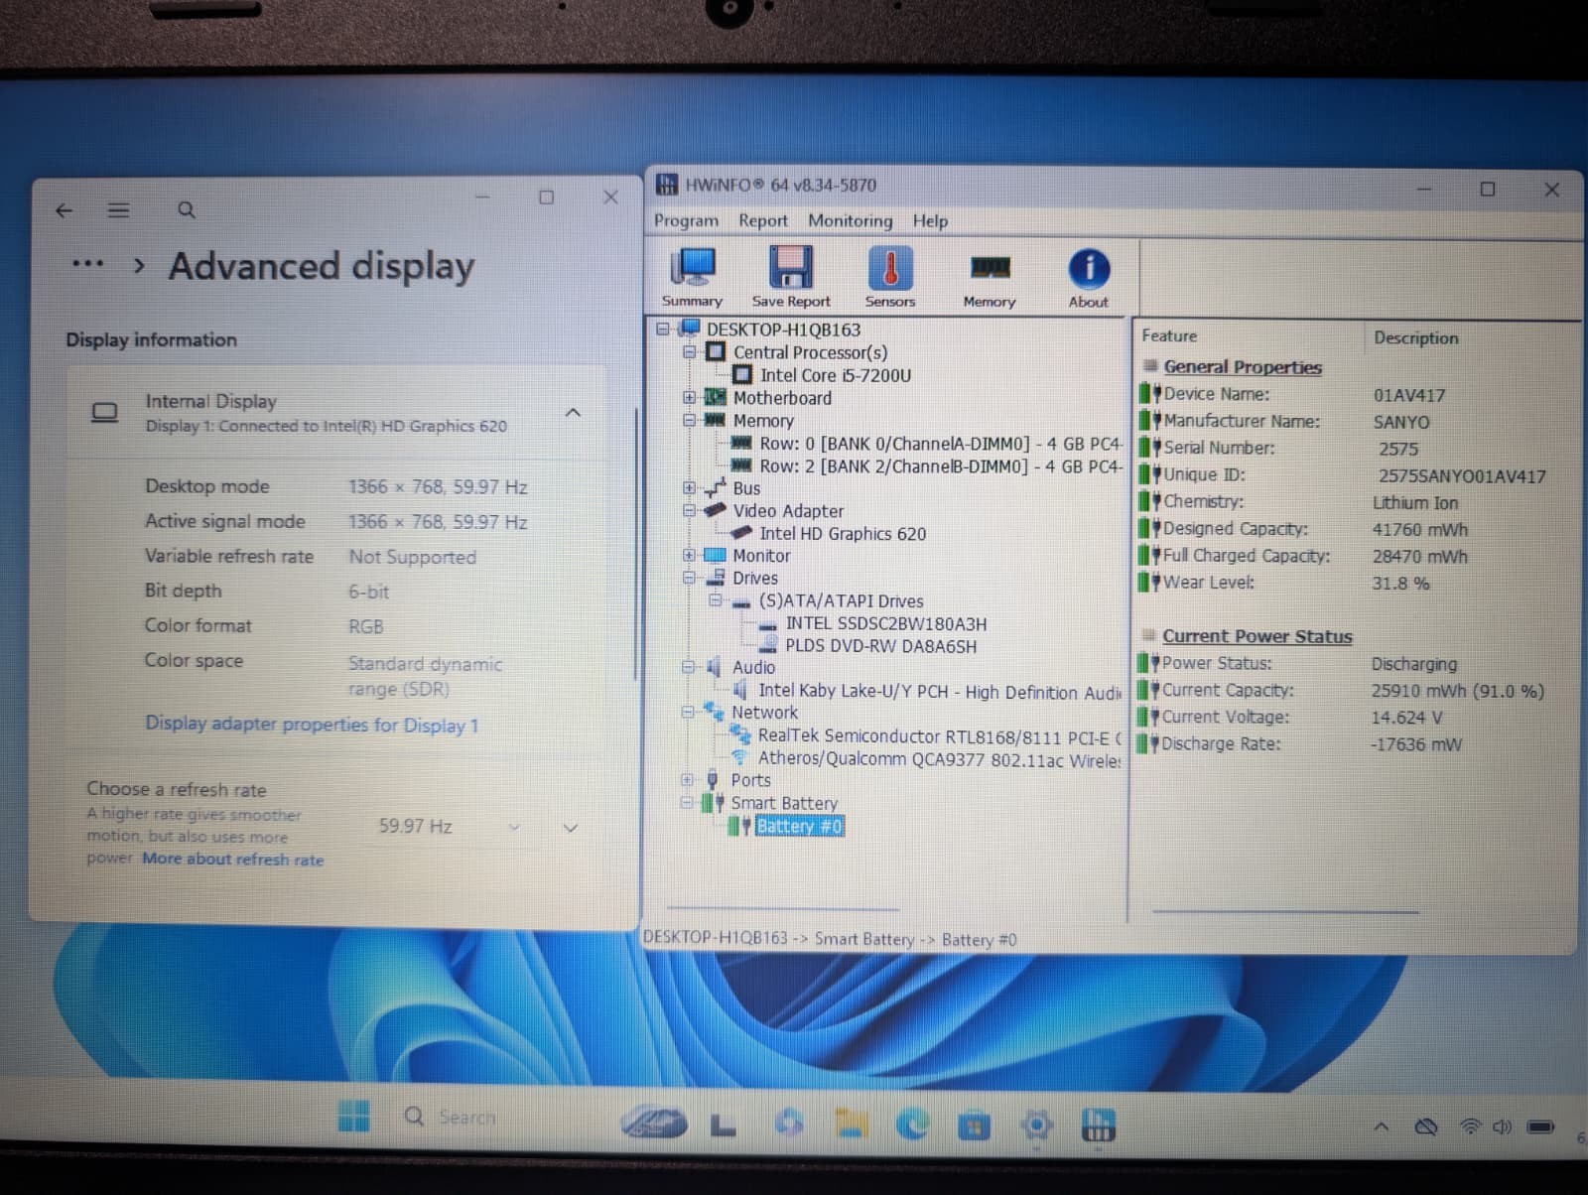The image size is (1588, 1195).
Task: Open the Windows Start menu
Action: click(x=353, y=1117)
